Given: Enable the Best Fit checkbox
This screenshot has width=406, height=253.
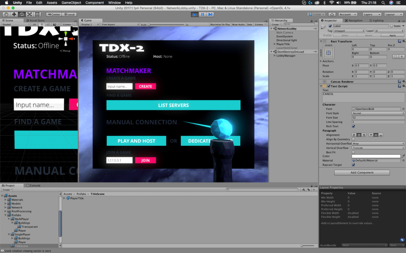Looking at the screenshot, I should 353,152.
